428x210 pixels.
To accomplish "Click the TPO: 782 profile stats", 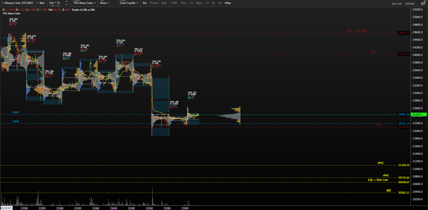I will point(85,48).
